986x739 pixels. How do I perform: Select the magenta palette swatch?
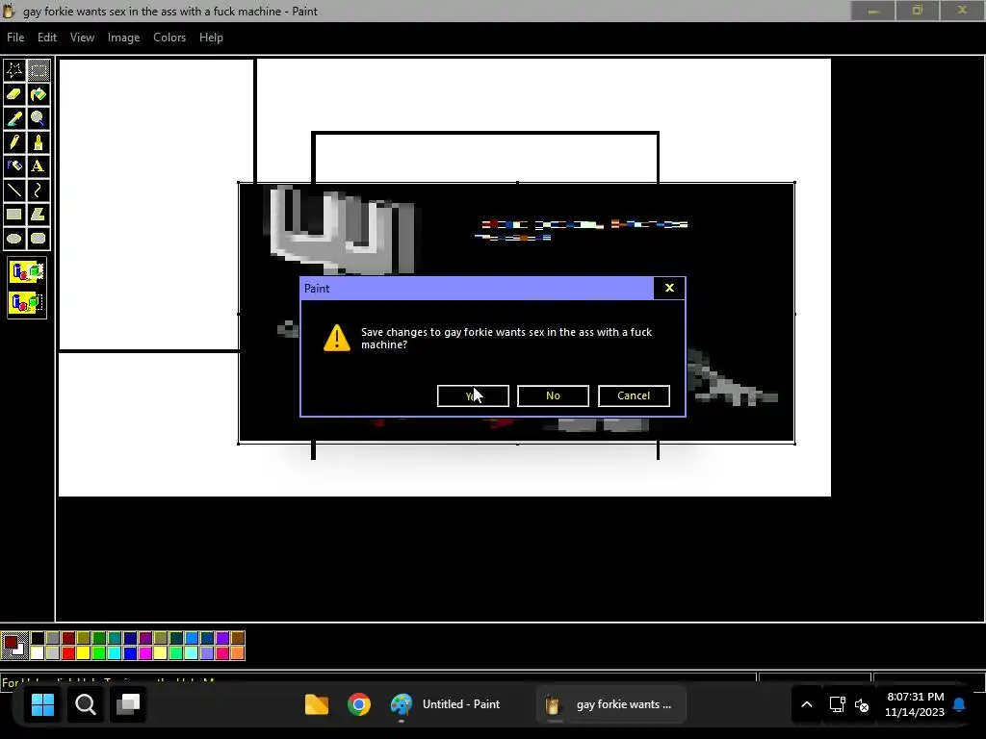coord(145,653)
